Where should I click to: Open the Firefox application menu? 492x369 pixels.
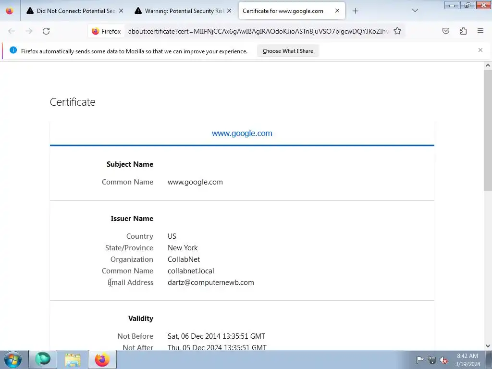(480, 31)
